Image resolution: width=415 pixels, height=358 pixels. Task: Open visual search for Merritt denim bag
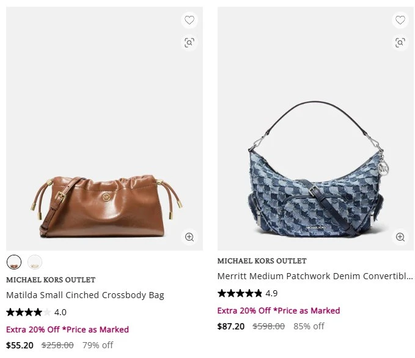400,42
